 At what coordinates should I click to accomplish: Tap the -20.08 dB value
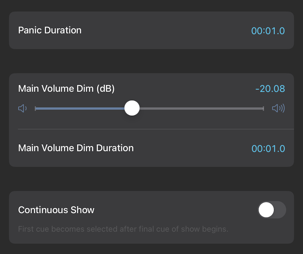[x=270, y=89]
